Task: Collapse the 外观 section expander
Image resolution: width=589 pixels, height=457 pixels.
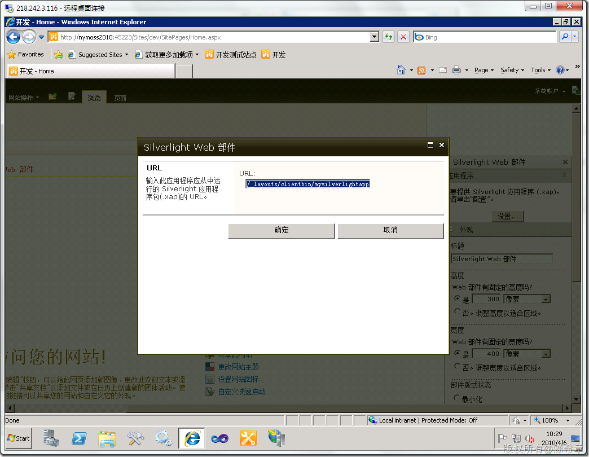Action: 451,229
